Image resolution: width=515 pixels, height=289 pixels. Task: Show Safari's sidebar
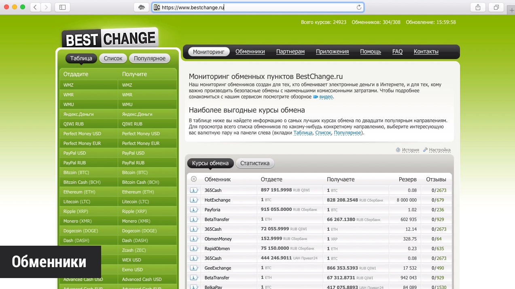62,7
